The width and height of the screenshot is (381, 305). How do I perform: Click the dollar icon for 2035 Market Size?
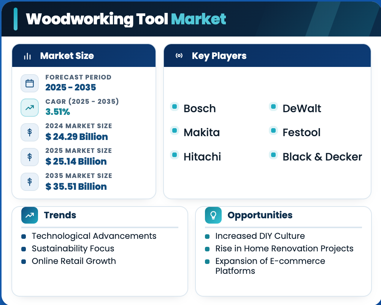point(30,181)
